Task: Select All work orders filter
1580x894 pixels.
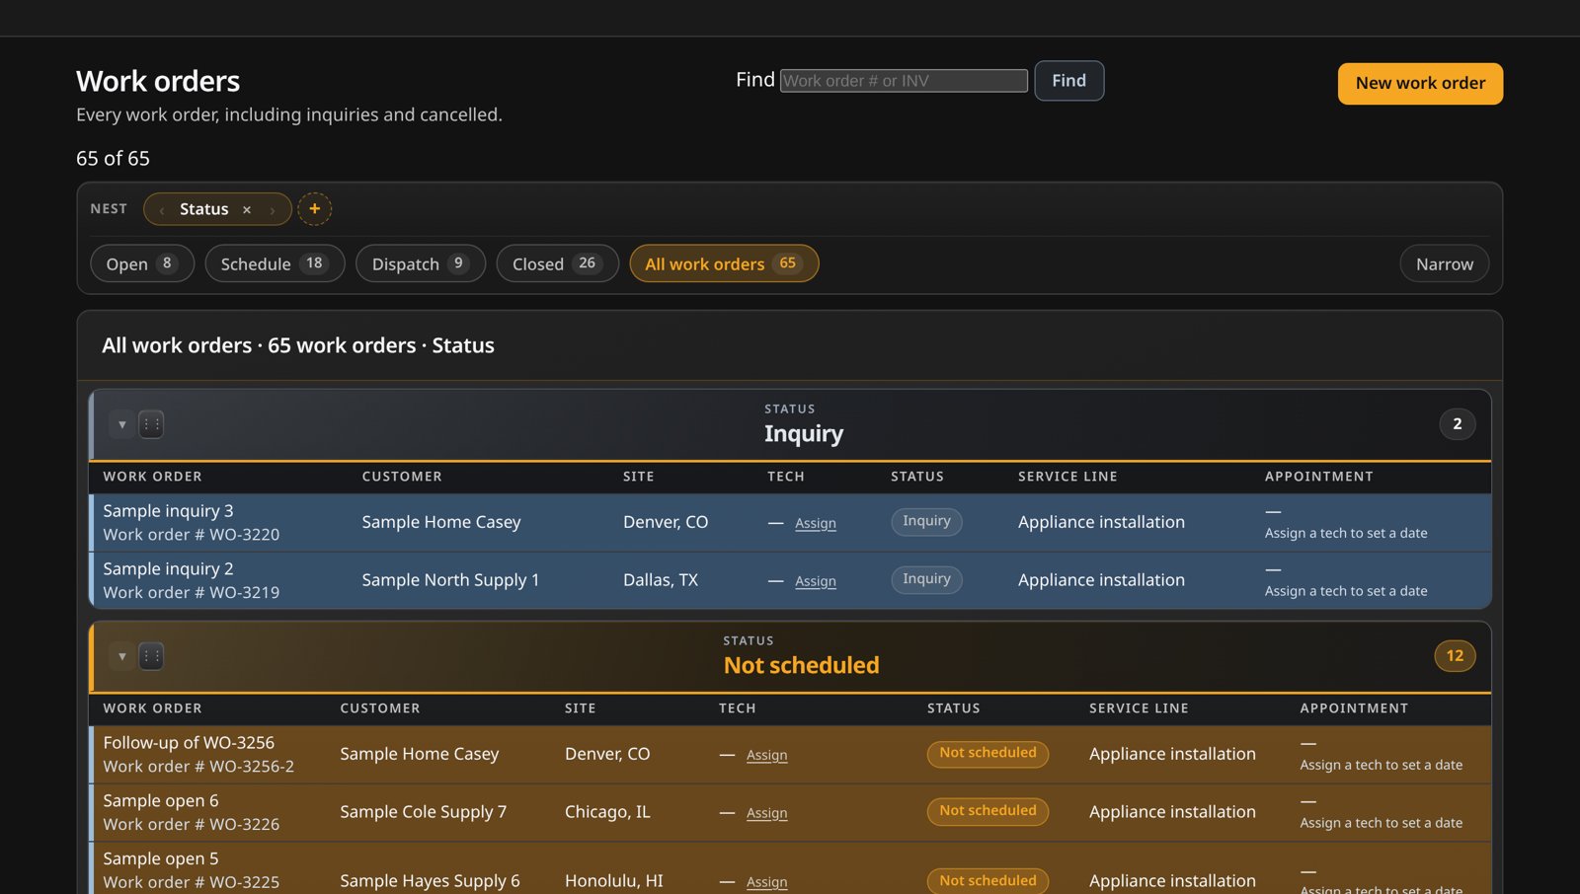Action: point(724,263)
